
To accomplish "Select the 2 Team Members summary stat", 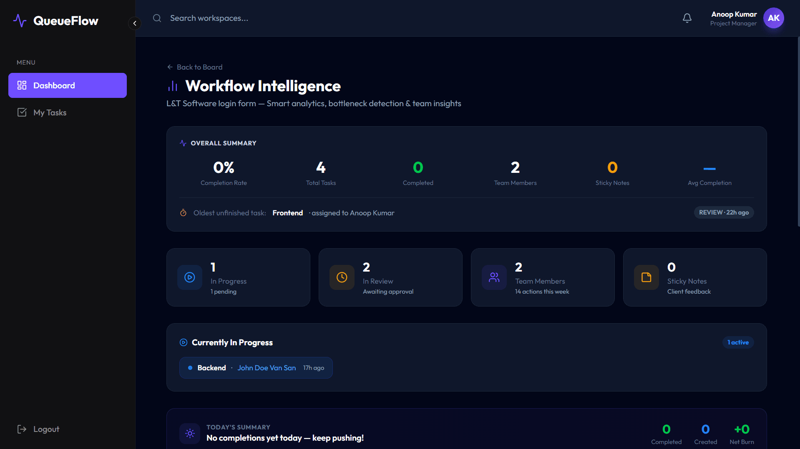I will (515, 173).
